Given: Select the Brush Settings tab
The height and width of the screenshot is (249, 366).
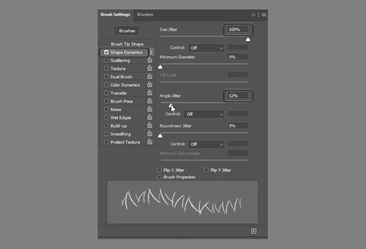Looking at the screenshot, I should (x=115, y=15).
